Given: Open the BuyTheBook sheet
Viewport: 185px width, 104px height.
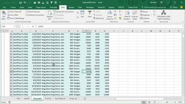Looking at the screenshot, I should [x=60, y=99].
